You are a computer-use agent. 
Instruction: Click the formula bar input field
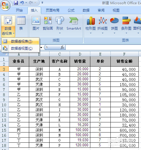[x=103, y=47]
